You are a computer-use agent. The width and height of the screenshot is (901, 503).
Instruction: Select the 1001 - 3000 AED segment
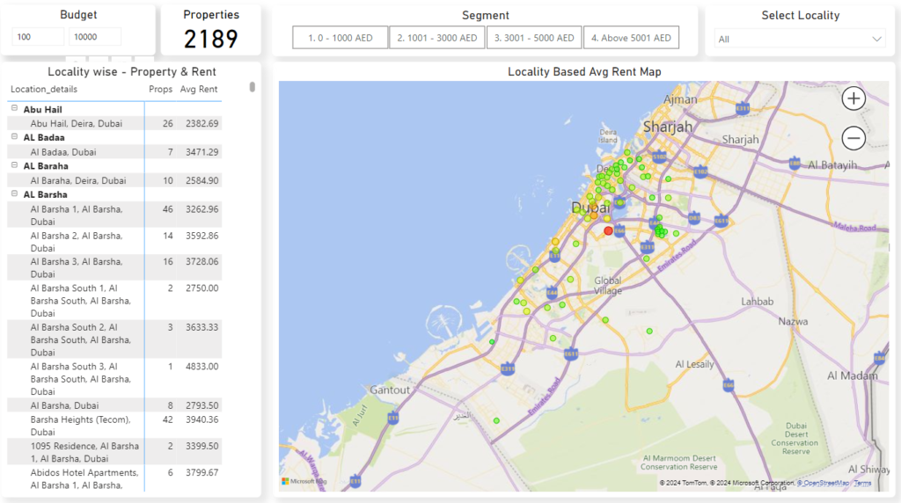click(437, 38)
